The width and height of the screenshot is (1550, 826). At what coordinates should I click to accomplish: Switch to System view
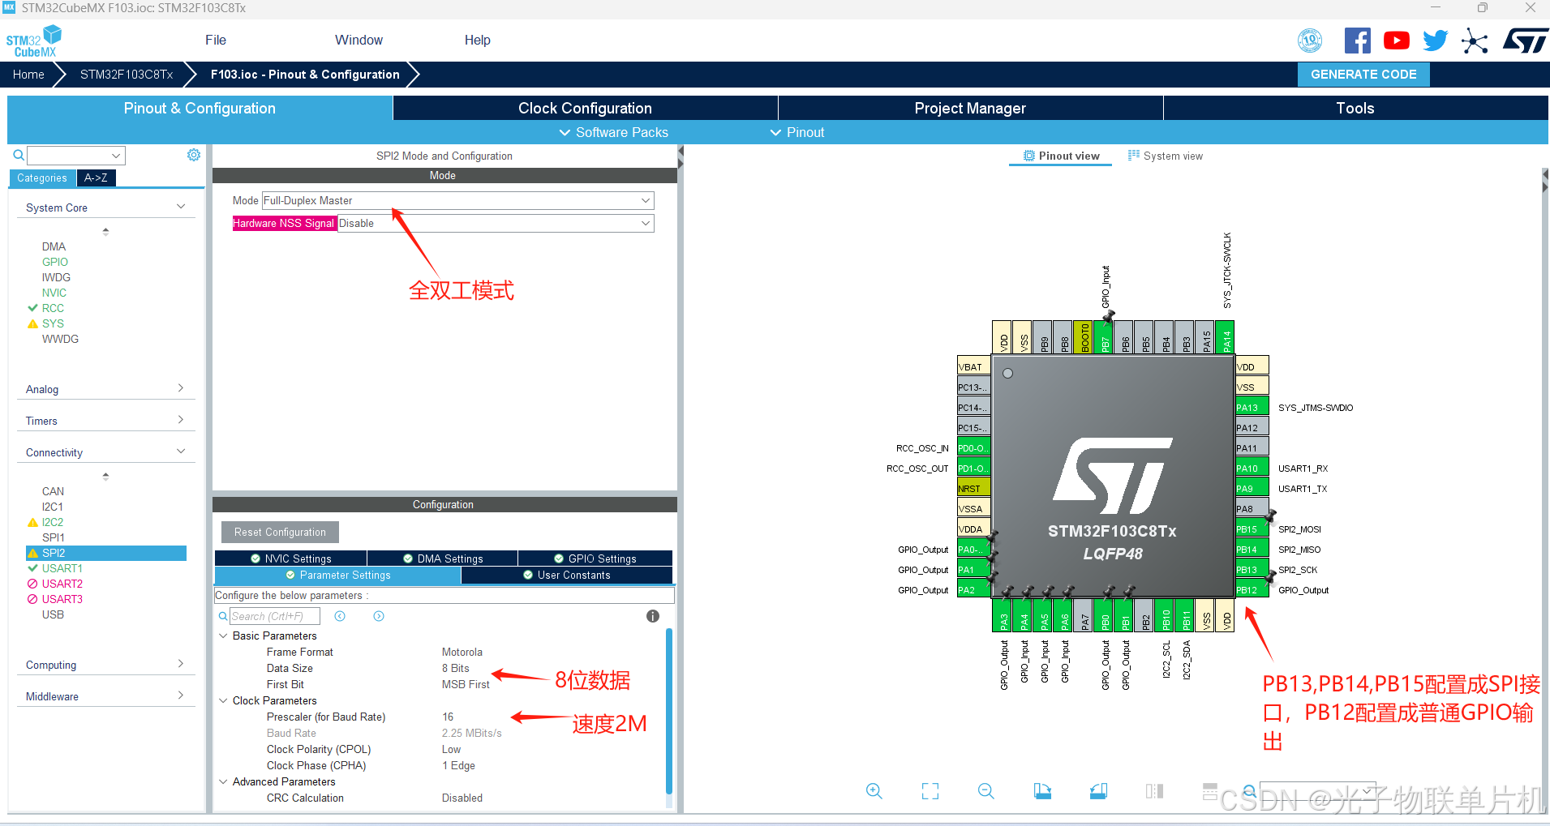[x=1166, y=156]
